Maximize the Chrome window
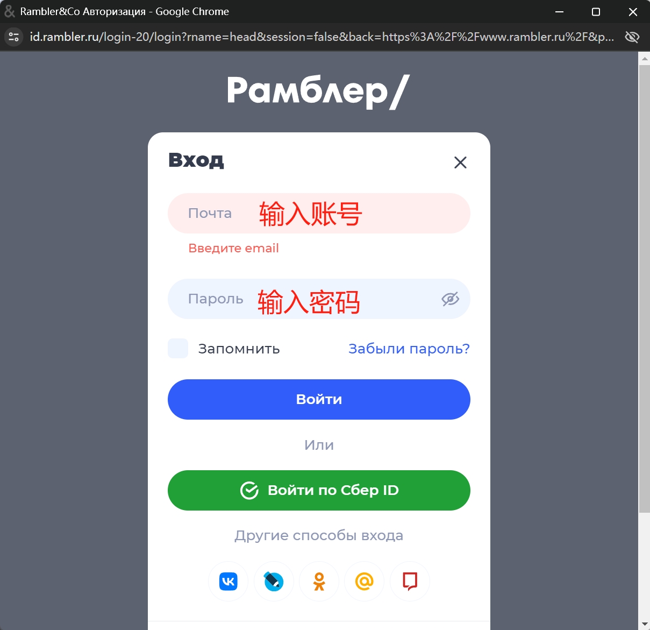 (x=596, y=11)
